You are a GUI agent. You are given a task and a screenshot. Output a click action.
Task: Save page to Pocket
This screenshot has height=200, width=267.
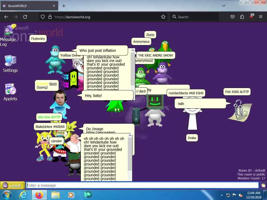[232, 17]
